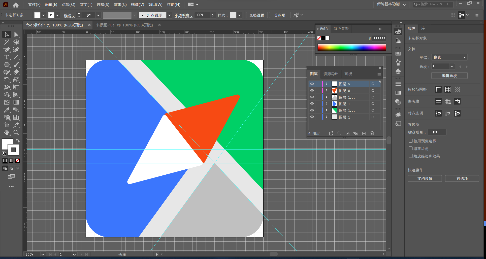This screenshot has width=486, height=259.
Task: Click the hex color ffffff field
Action: point(379,38)
